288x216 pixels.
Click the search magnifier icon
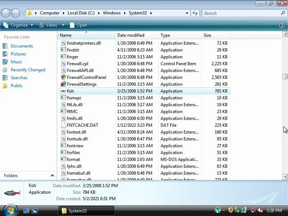(x=283, y=13)
